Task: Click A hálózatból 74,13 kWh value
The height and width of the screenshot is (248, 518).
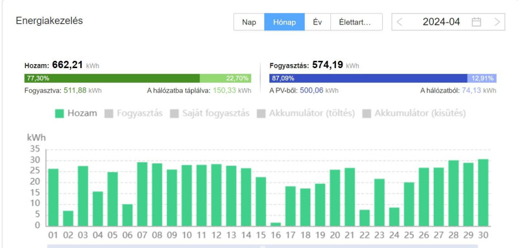Action: 458,91
